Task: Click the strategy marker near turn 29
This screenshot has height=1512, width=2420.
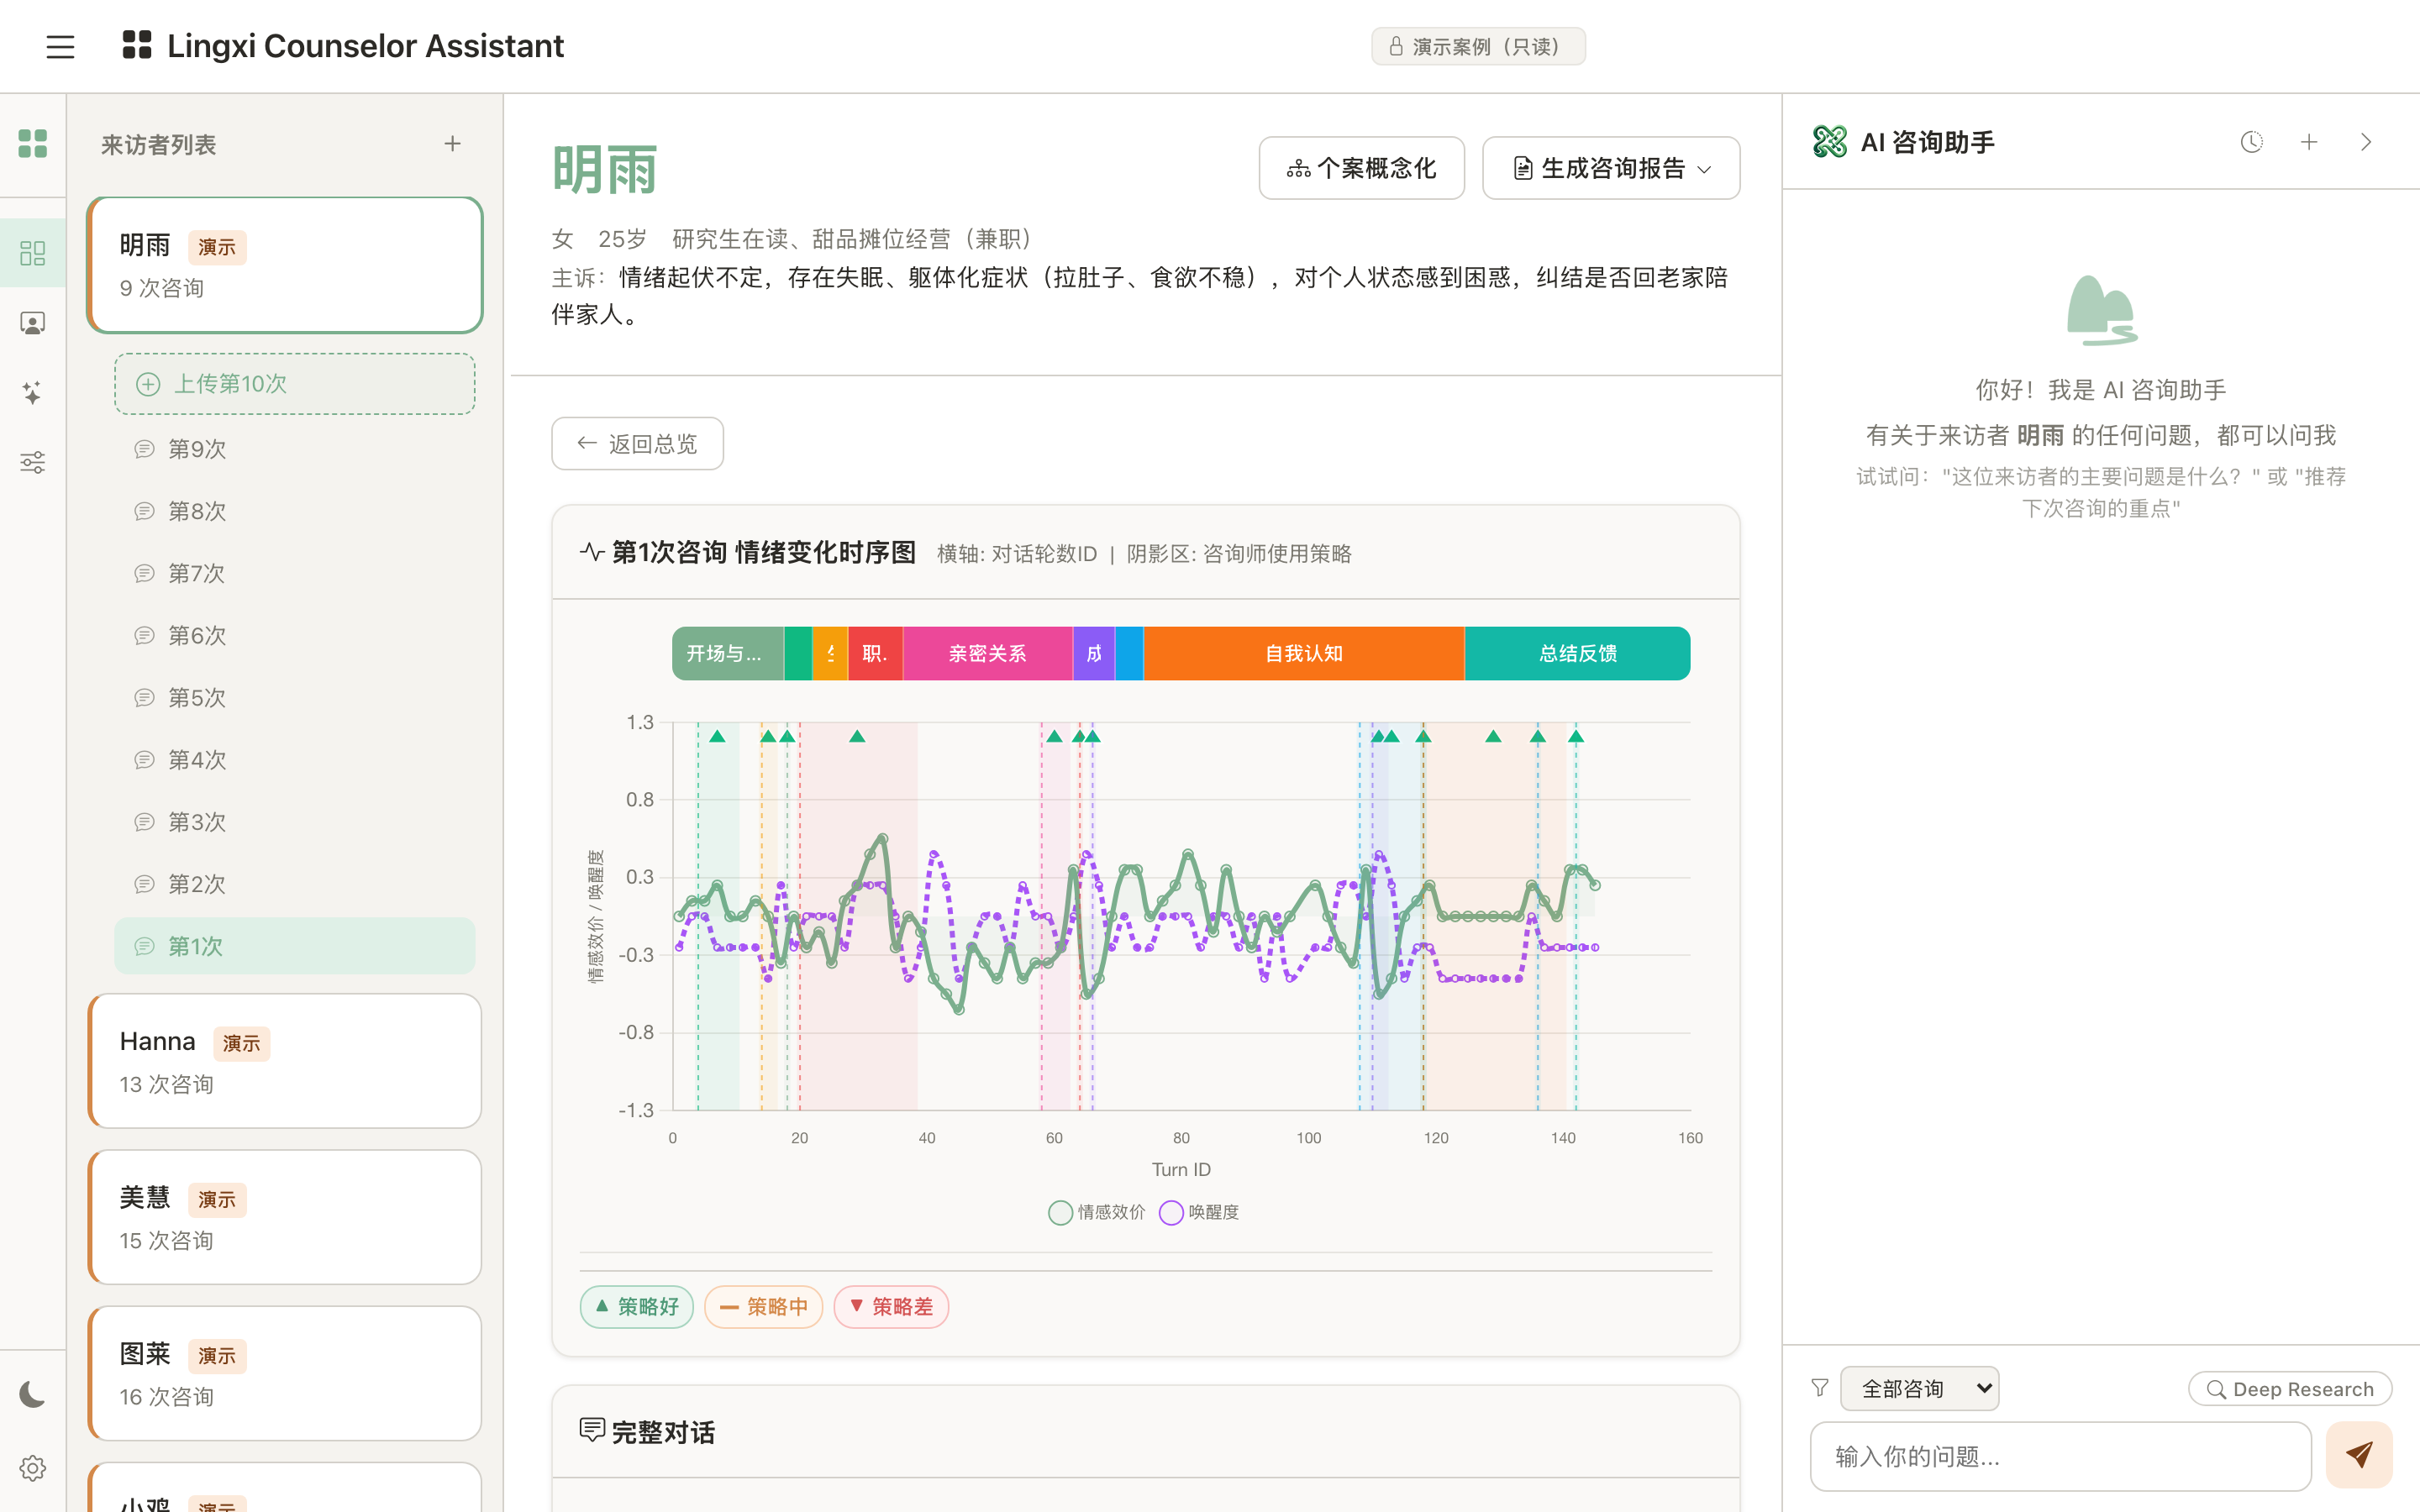Action: click(857, 736)
